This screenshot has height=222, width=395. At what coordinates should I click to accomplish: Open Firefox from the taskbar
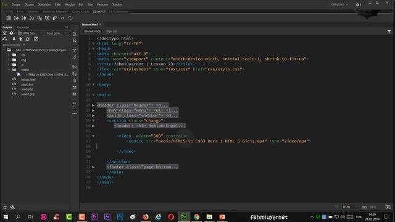(146, 216)
